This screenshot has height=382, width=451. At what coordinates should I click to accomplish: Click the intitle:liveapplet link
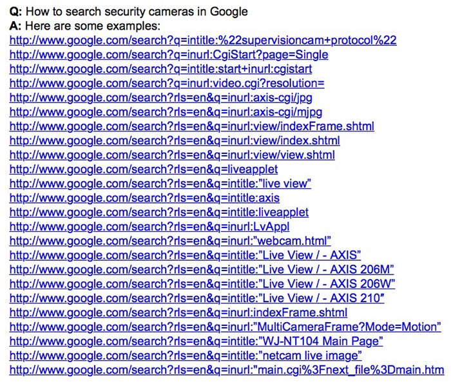point(159,212)
